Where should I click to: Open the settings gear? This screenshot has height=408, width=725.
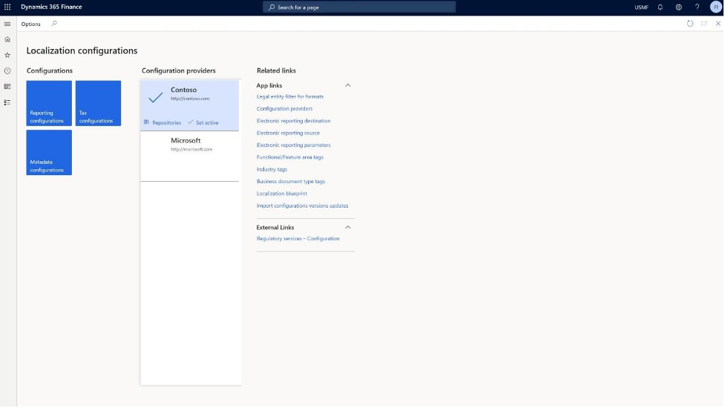click(x=678, y=7)
